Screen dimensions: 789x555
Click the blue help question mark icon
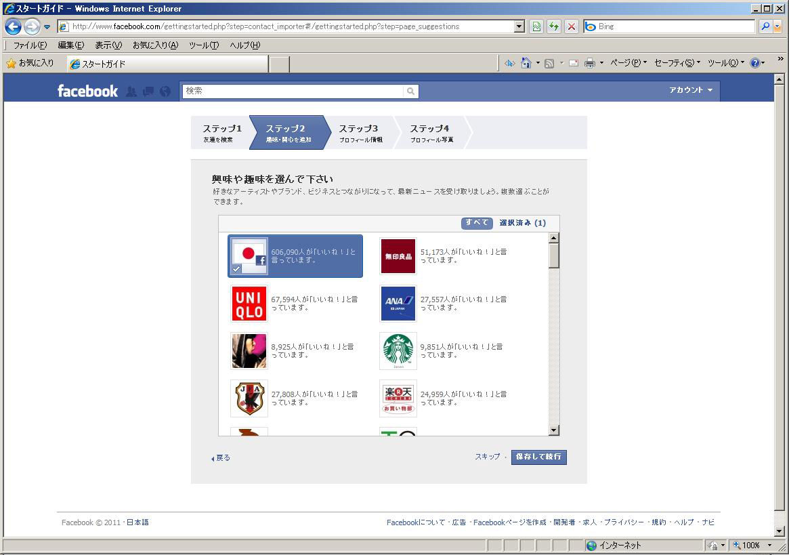[754, 63]
